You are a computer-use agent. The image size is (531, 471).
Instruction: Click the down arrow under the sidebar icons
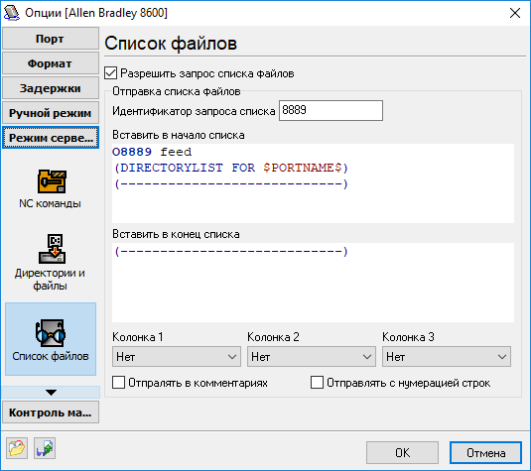[51, 393]
